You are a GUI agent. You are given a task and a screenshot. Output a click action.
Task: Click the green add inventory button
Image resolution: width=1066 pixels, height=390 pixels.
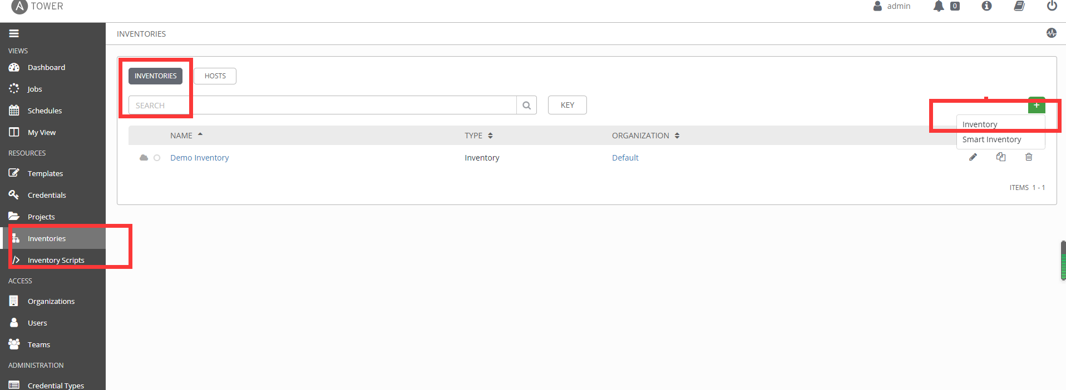coord(1037,104)
